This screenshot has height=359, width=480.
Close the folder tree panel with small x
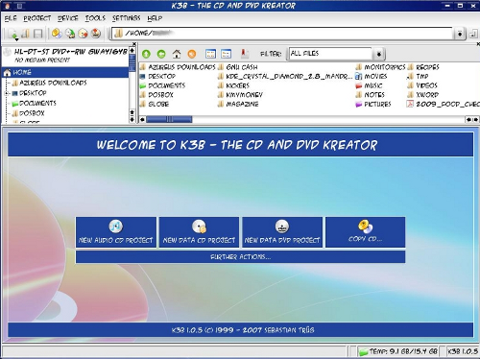click(x=134, y=44)
